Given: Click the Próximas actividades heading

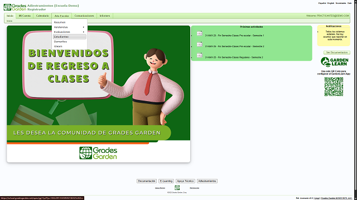Looking at the screenshot, I should point(252,27).
